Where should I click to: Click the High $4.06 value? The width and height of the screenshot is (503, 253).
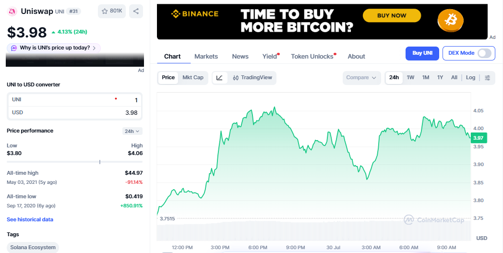135,153
